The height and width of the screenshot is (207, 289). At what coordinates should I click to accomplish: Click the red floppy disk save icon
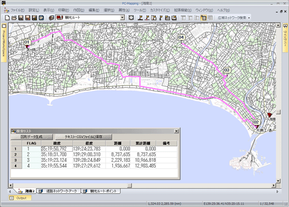28,18
